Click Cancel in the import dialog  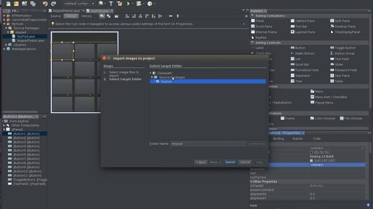[x=245, y=163]
